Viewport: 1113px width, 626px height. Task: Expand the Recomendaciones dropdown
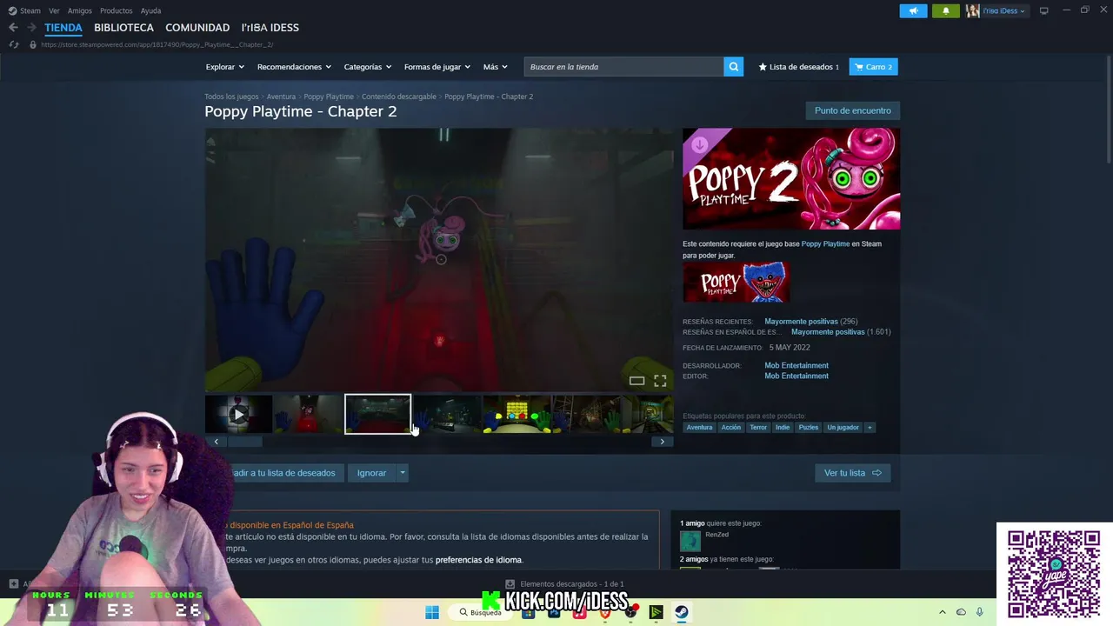[x=294, y=67]
